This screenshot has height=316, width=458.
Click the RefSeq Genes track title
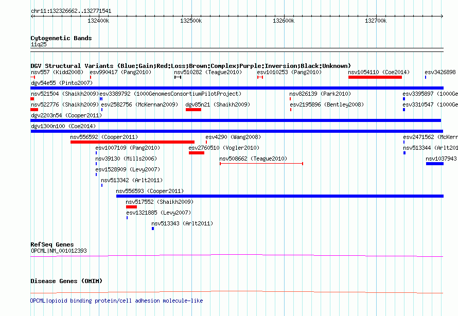coord(52,244)
